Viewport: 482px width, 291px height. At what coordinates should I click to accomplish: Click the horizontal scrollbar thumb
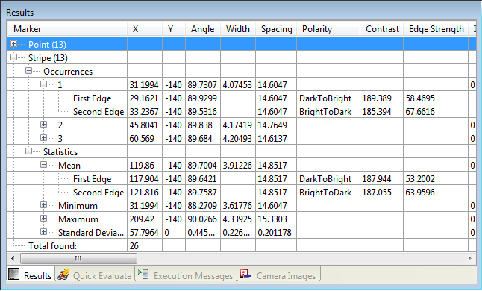click(78, 258)
